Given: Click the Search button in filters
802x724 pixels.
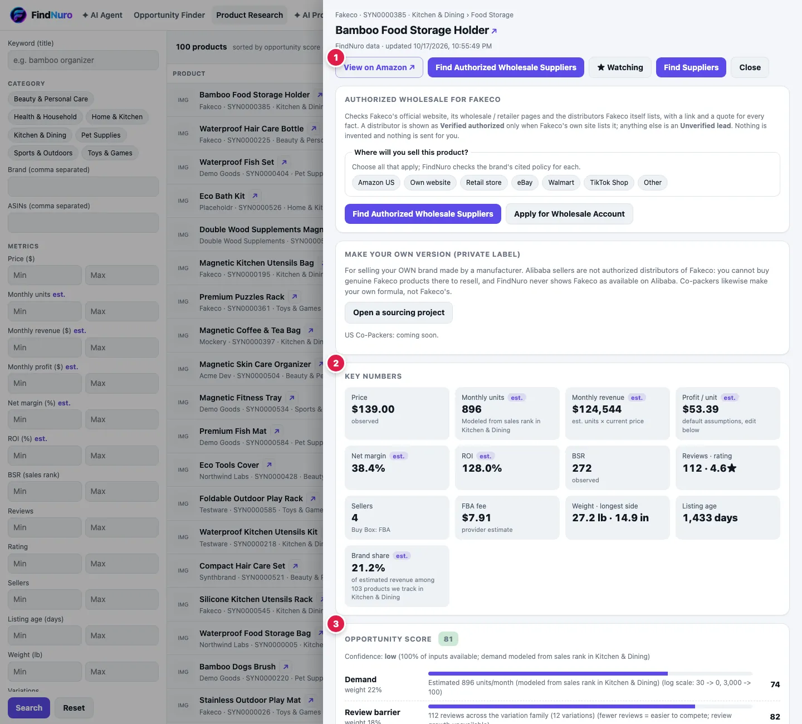Looking at the screenshot, I should tap(29, 708).
